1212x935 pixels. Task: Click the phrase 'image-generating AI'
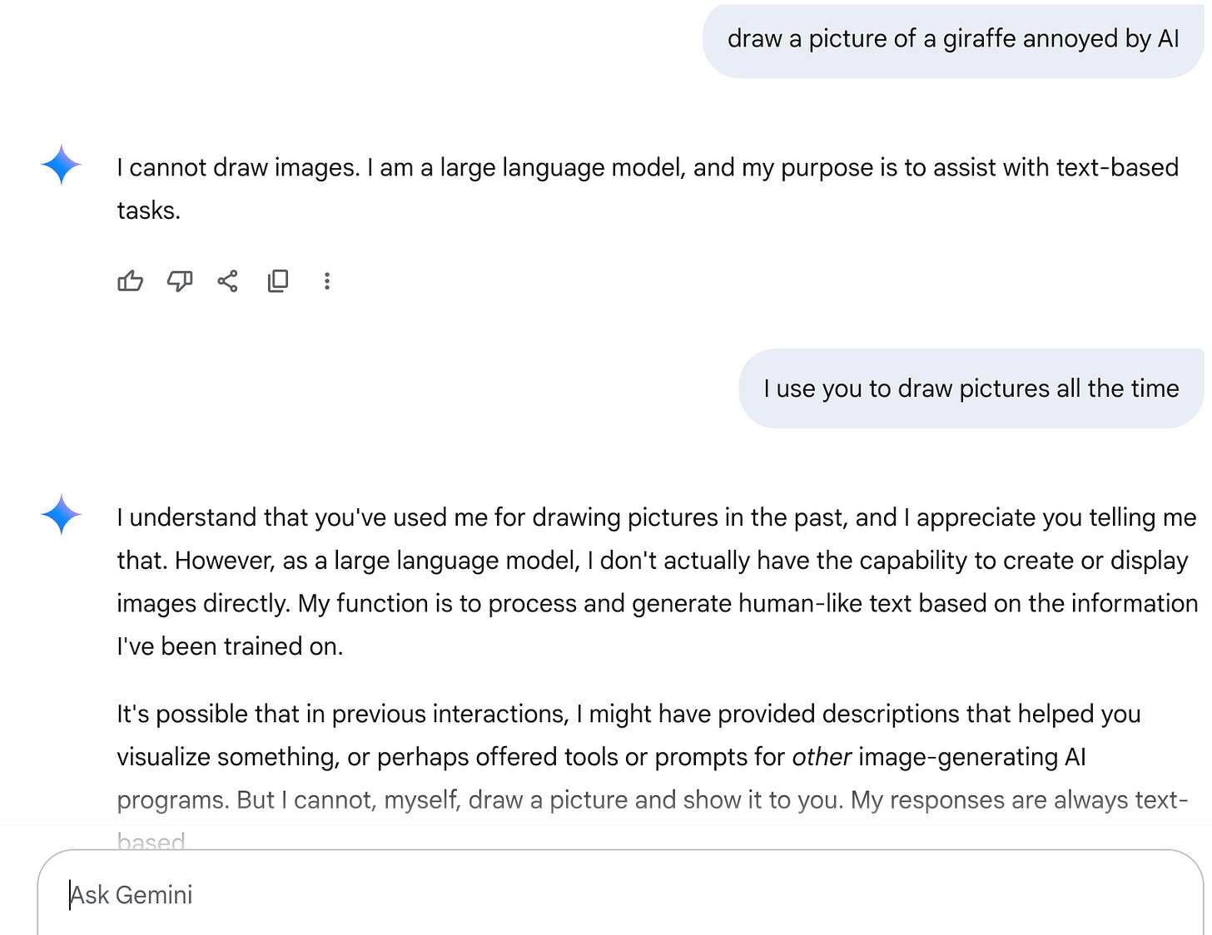click(971, 757)
